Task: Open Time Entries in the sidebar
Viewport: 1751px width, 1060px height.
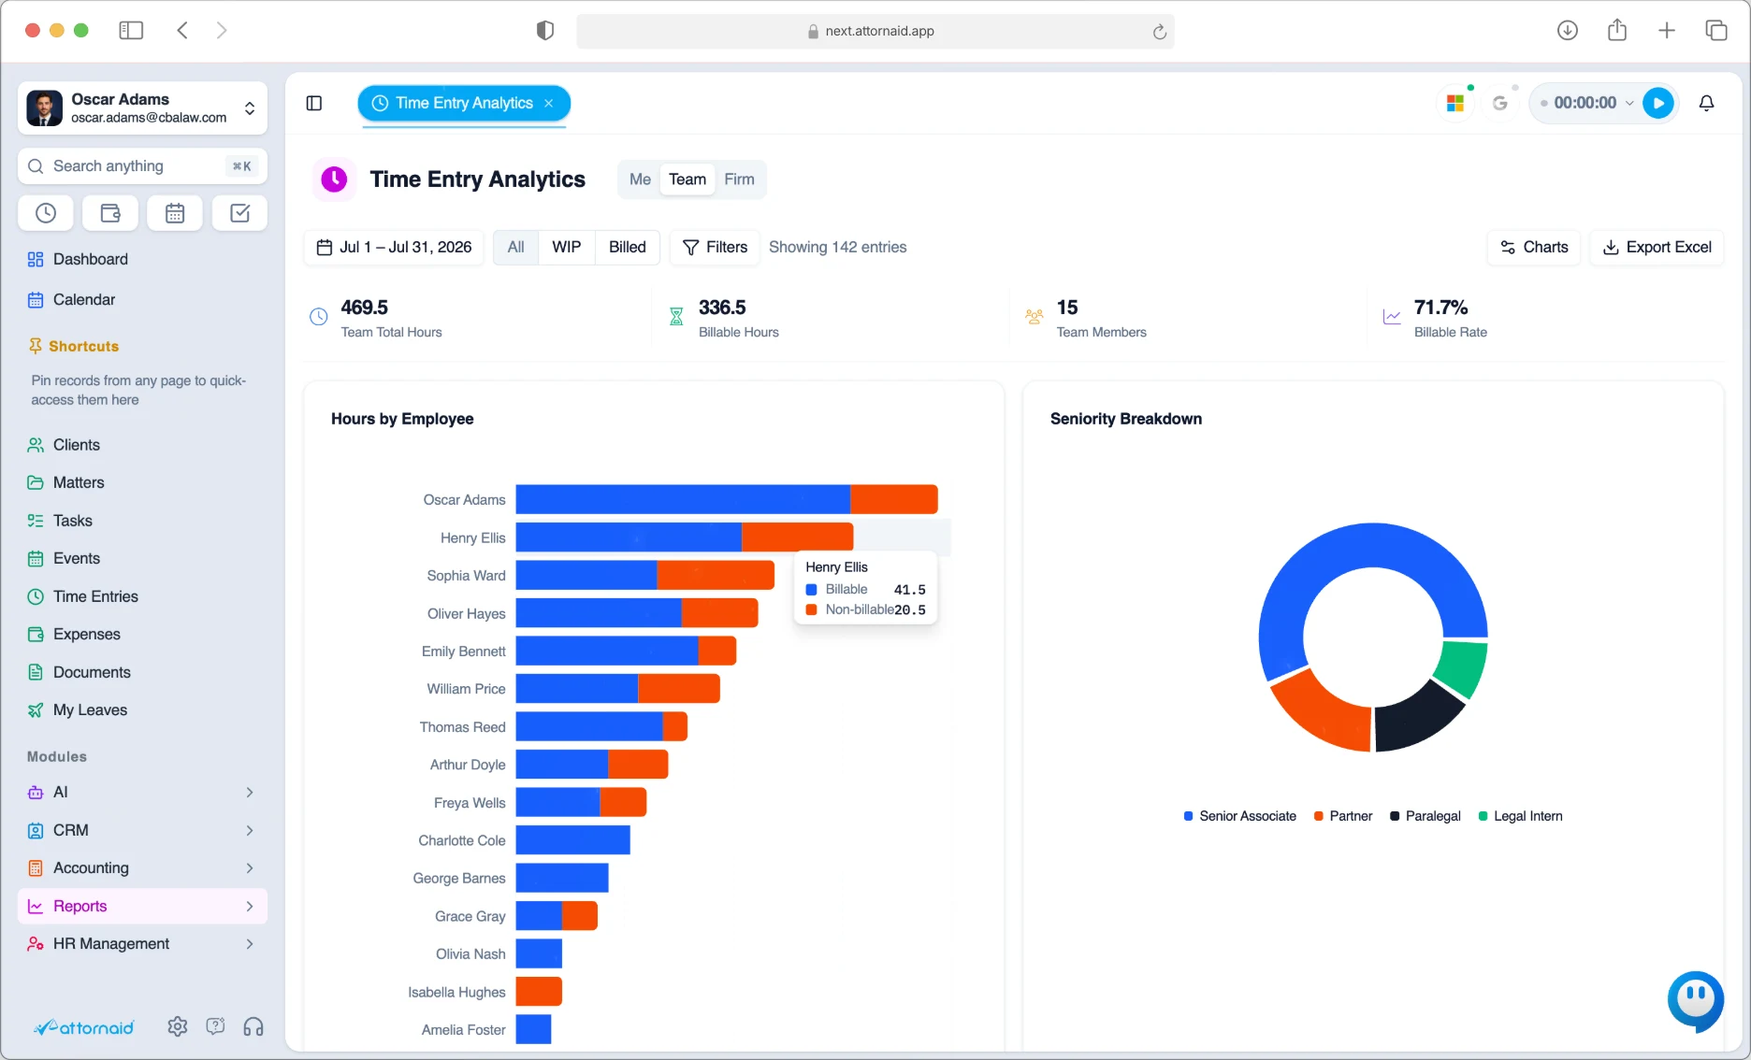Action: point(142,596)
